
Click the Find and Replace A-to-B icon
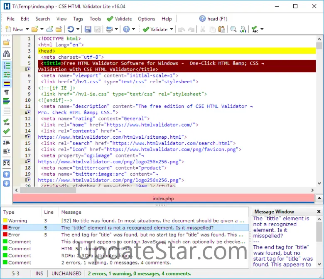pos(243,29)
